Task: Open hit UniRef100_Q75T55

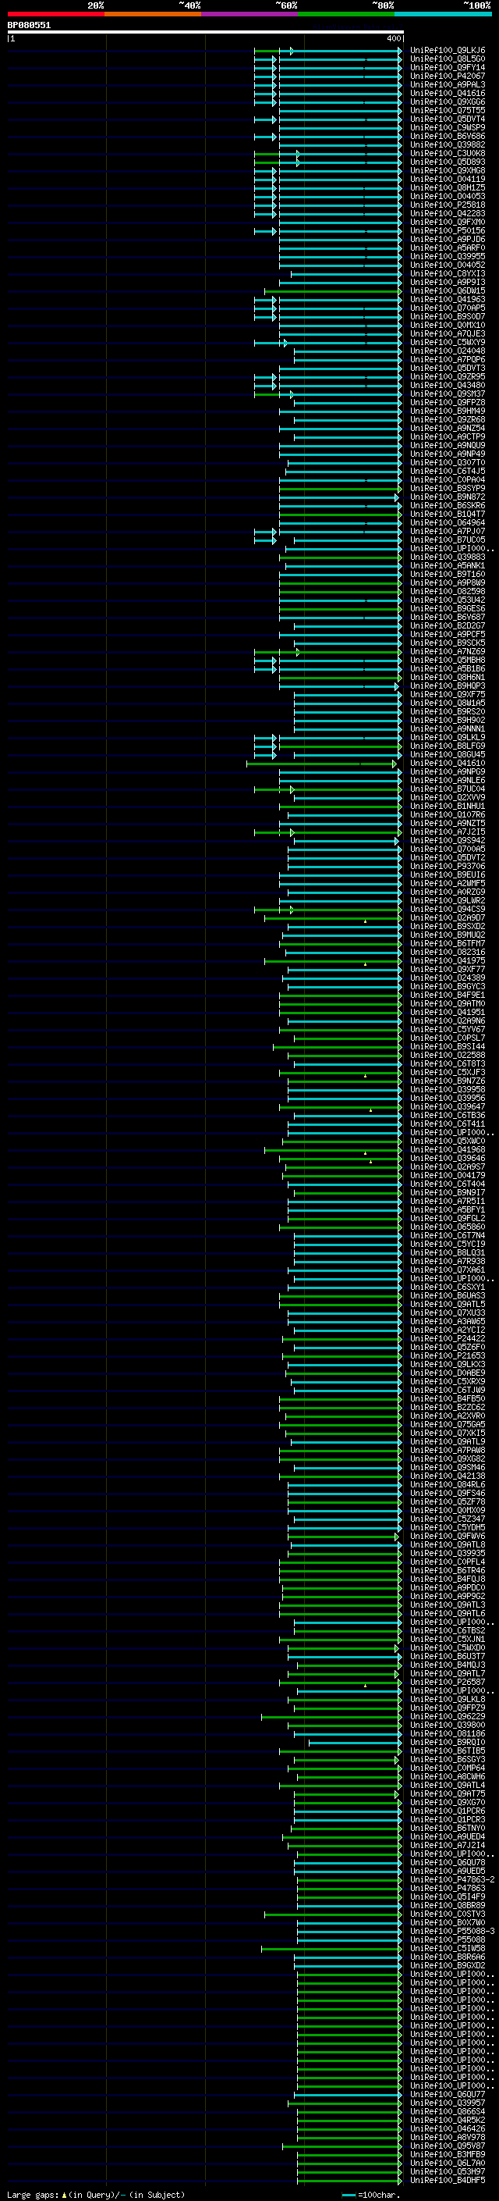Action: coord(448,110)
